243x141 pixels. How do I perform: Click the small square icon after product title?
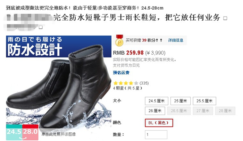click(x=225, y=18)
